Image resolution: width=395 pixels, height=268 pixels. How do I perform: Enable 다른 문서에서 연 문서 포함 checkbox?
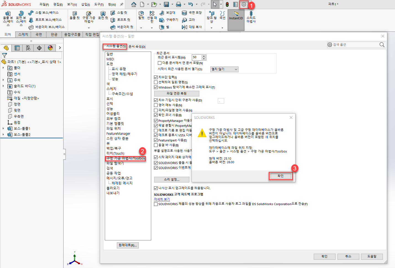pos(160,63)
